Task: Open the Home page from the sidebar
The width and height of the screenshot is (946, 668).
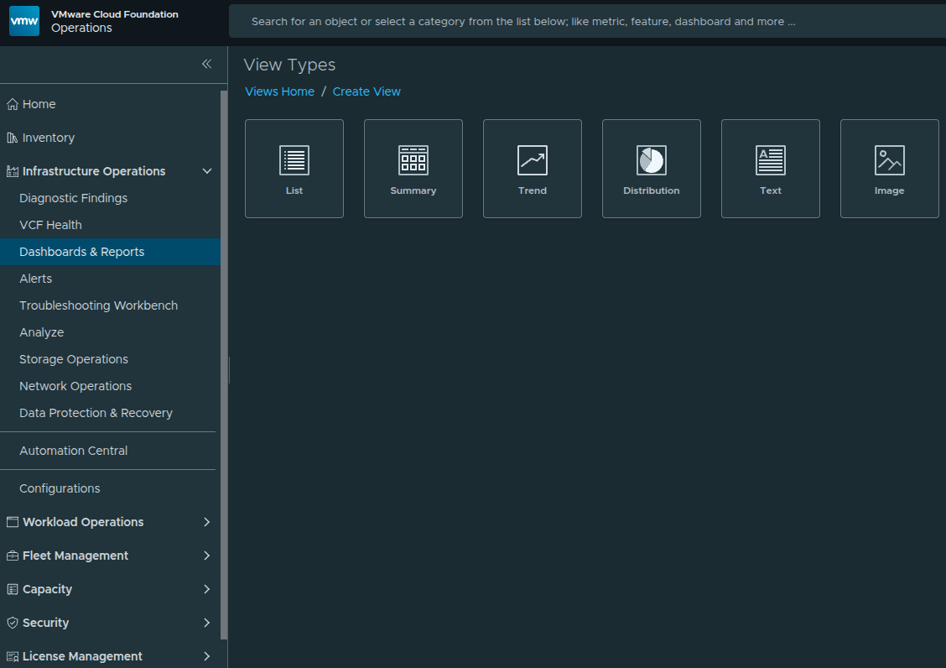Action: click(37, 103)
